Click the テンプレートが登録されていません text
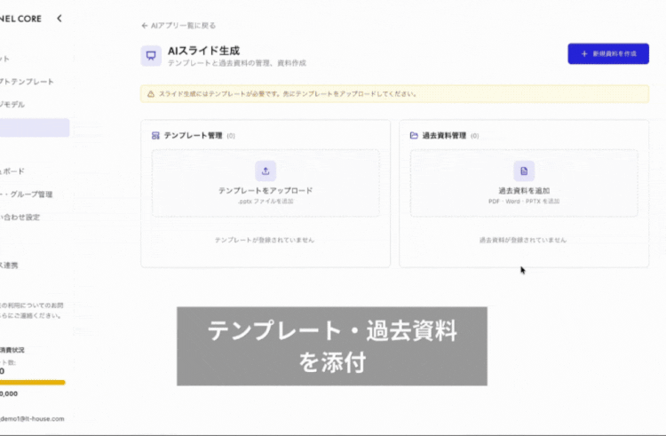The width and height of the screenshot is (666, 436). tap(265, 240)
